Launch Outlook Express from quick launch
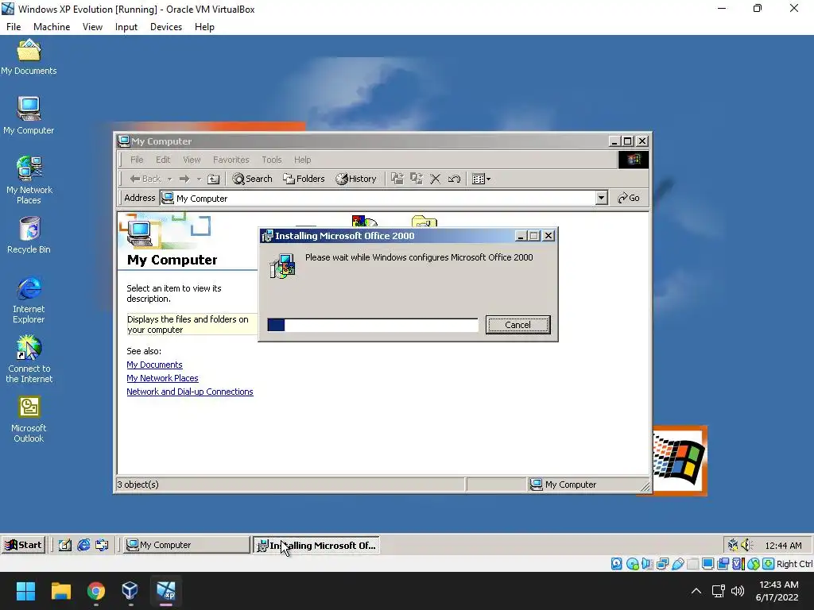Screen dimensions: 814x610 tap(102, 545)
